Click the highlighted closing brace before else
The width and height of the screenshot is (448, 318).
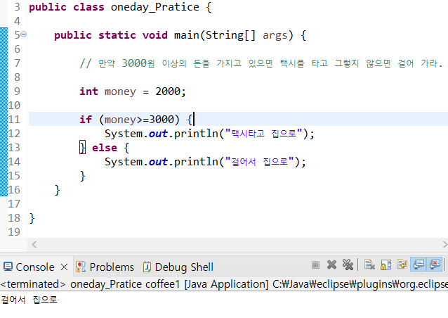83,148
